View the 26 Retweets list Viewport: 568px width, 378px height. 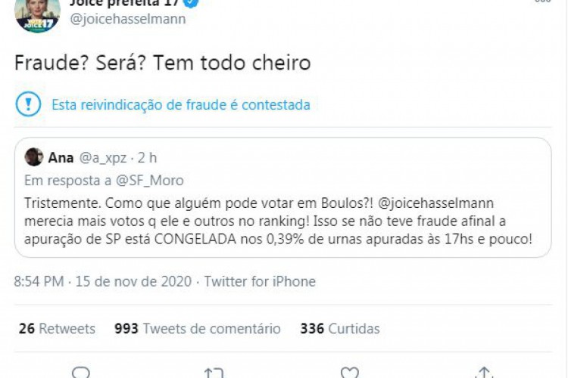(57, 329)
